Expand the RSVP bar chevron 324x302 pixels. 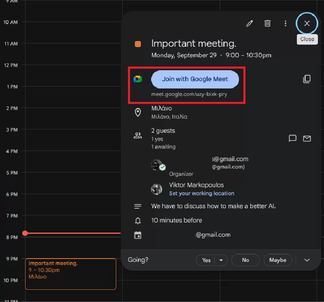pyautogui.click(x=307, y=260)
